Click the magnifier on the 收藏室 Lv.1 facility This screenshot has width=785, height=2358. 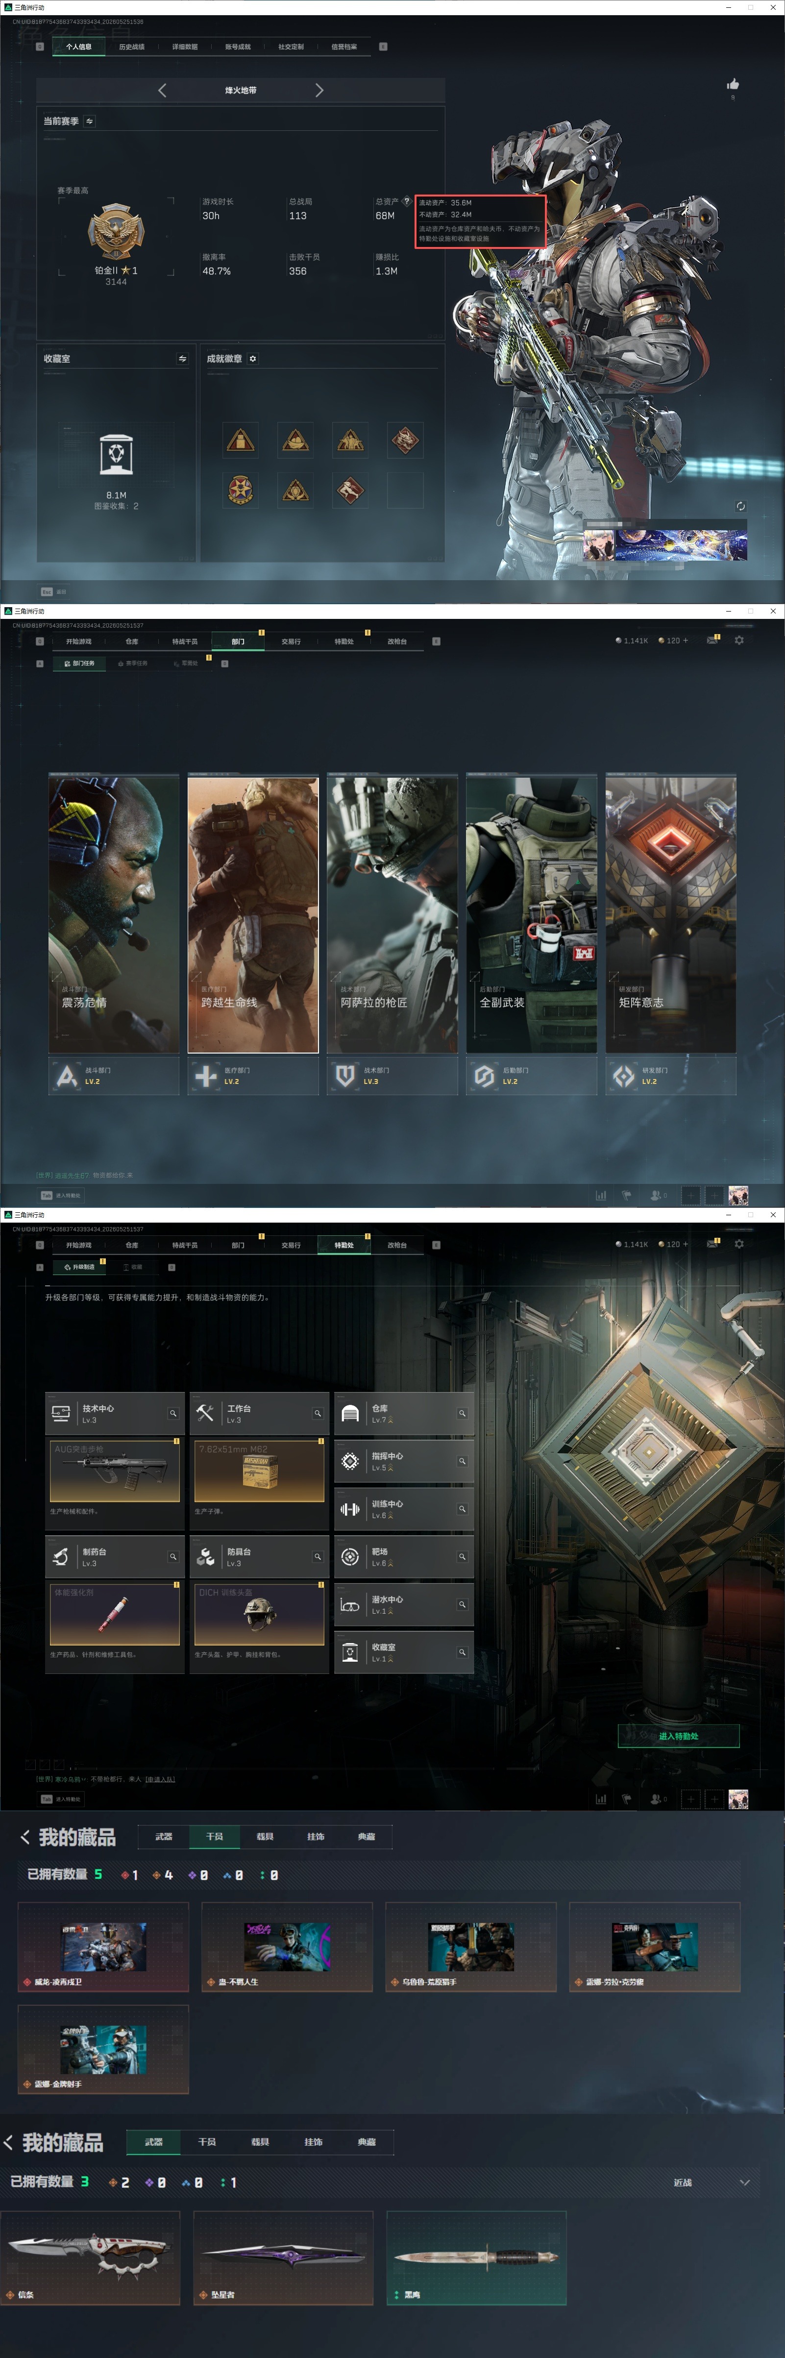[462, 1651]
